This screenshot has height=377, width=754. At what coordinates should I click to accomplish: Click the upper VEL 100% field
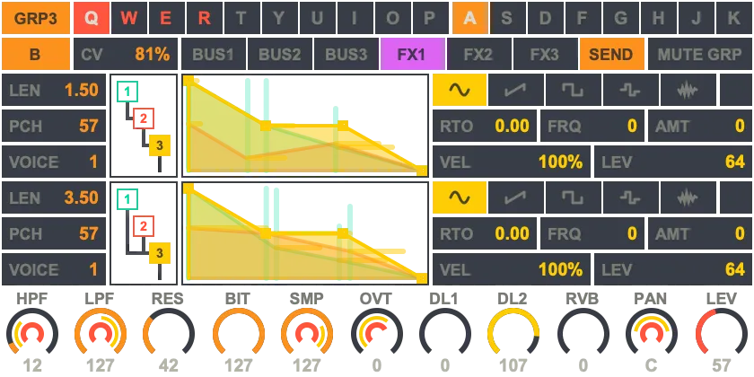tap(512, 162)
